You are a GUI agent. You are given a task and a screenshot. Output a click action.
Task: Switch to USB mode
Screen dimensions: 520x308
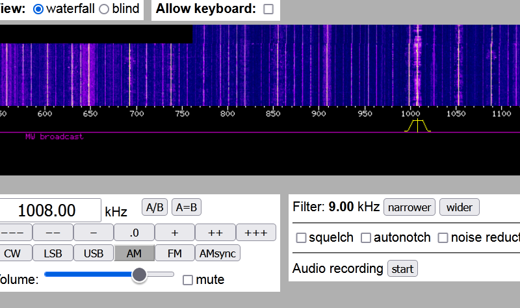click(94, 253)
